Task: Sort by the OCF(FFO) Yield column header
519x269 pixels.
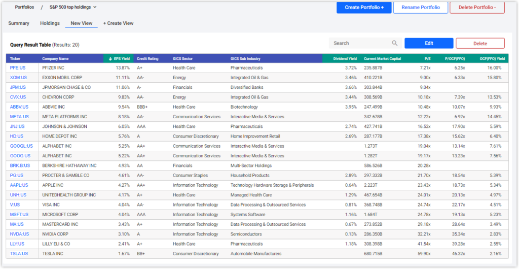Action: (493, 59)
